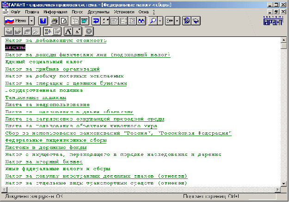Find in text with the binoculars icon
This screenshot has width=289, height=202.
pos(141,21)
